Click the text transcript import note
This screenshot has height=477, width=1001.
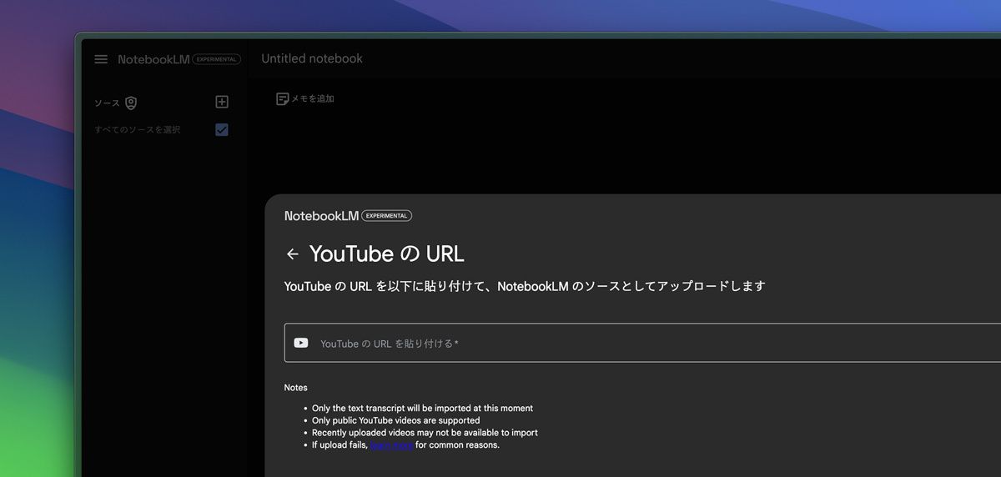coord(422,409)
